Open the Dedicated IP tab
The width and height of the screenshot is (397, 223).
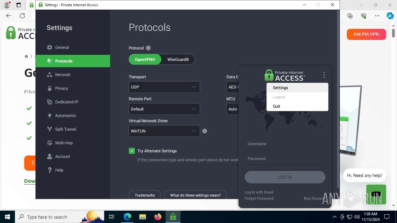(x=73, y=102)
